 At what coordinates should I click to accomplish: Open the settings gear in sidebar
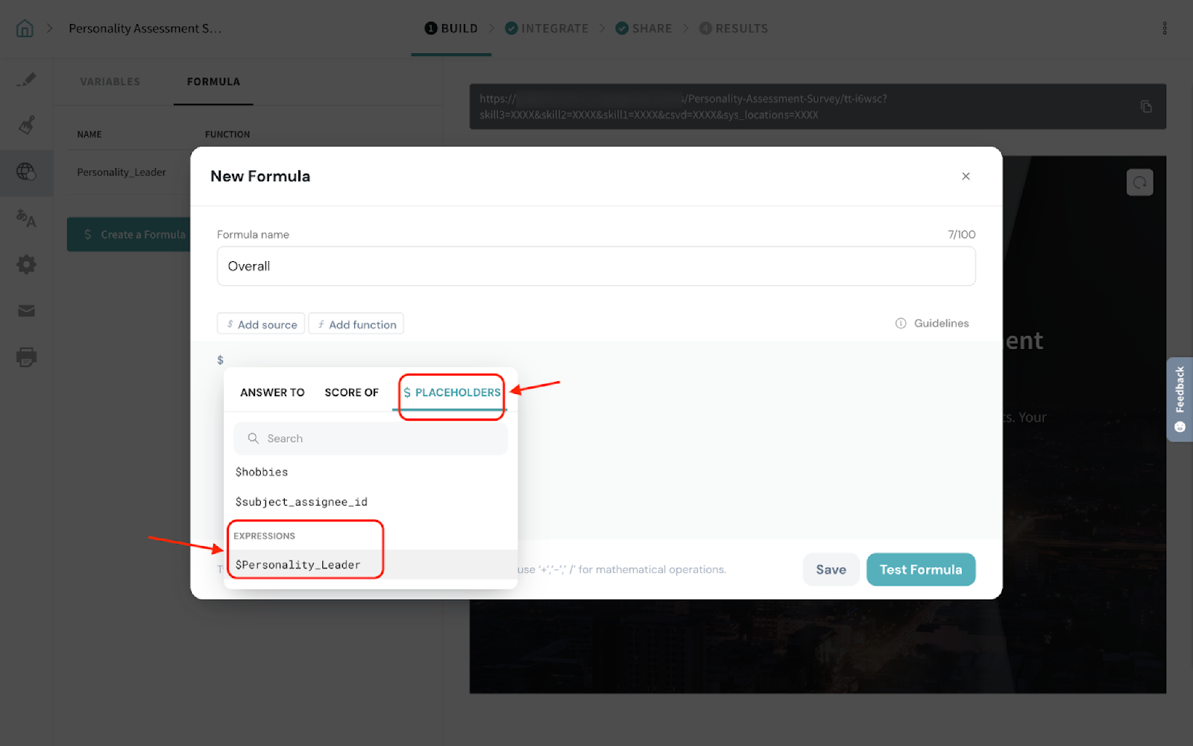click(x=26, y=264)
